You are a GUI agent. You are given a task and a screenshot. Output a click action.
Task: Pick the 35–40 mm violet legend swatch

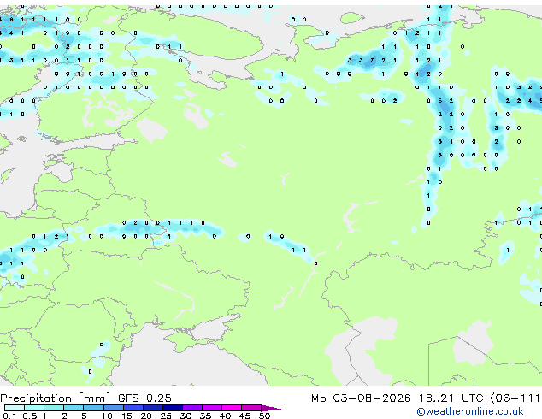click(211, 408)
